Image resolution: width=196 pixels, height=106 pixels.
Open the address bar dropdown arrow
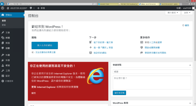pyautogui.click(x=94, y=4)
